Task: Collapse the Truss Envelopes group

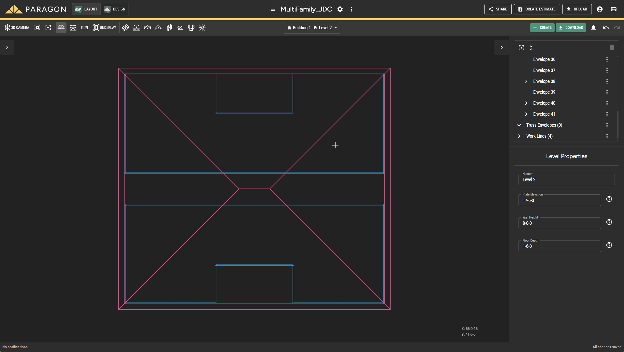Action: coord(519,125)
